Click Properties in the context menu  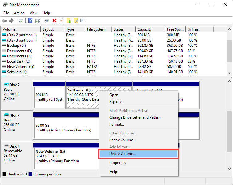[117, 163]
